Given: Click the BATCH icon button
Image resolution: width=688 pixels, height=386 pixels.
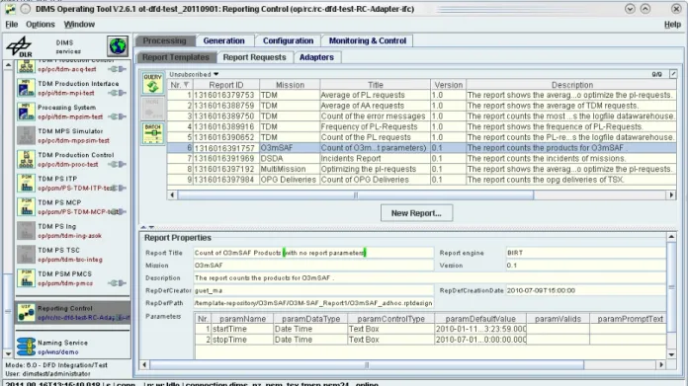Looking at the screenshot, I should click(x=152, y=133).
